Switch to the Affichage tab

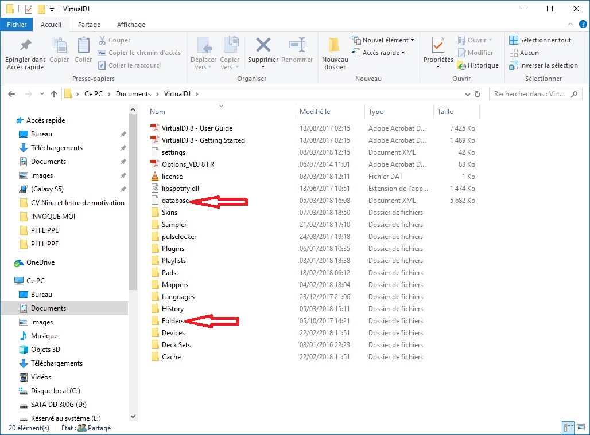131,25
